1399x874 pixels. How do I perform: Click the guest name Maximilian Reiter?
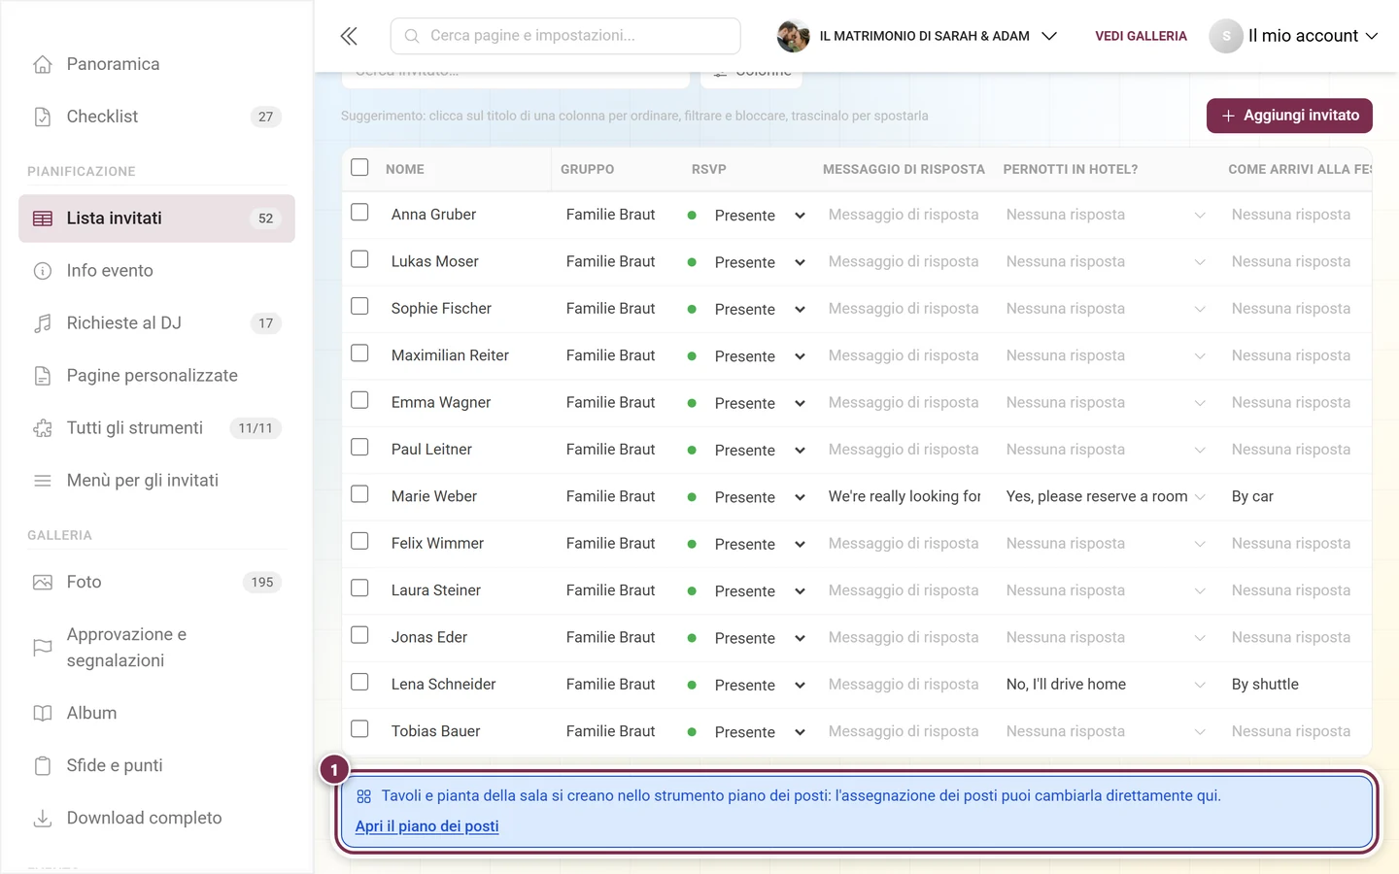tap(450, 355)
